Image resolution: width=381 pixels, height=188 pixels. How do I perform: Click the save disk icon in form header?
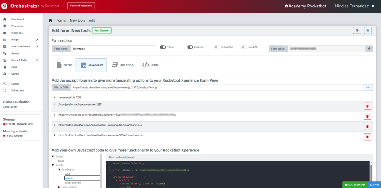(x=368, y=30)
